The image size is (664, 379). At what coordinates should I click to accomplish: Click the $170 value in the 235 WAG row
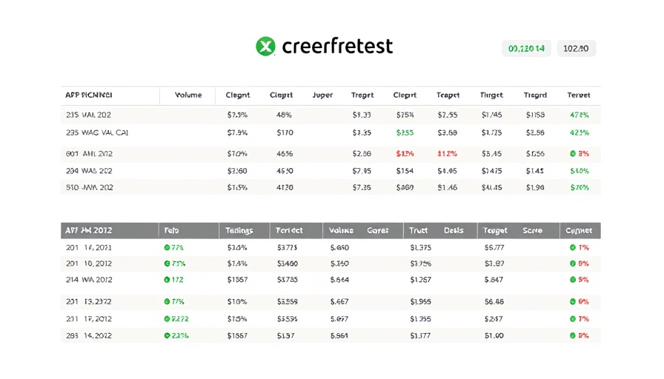285,133
